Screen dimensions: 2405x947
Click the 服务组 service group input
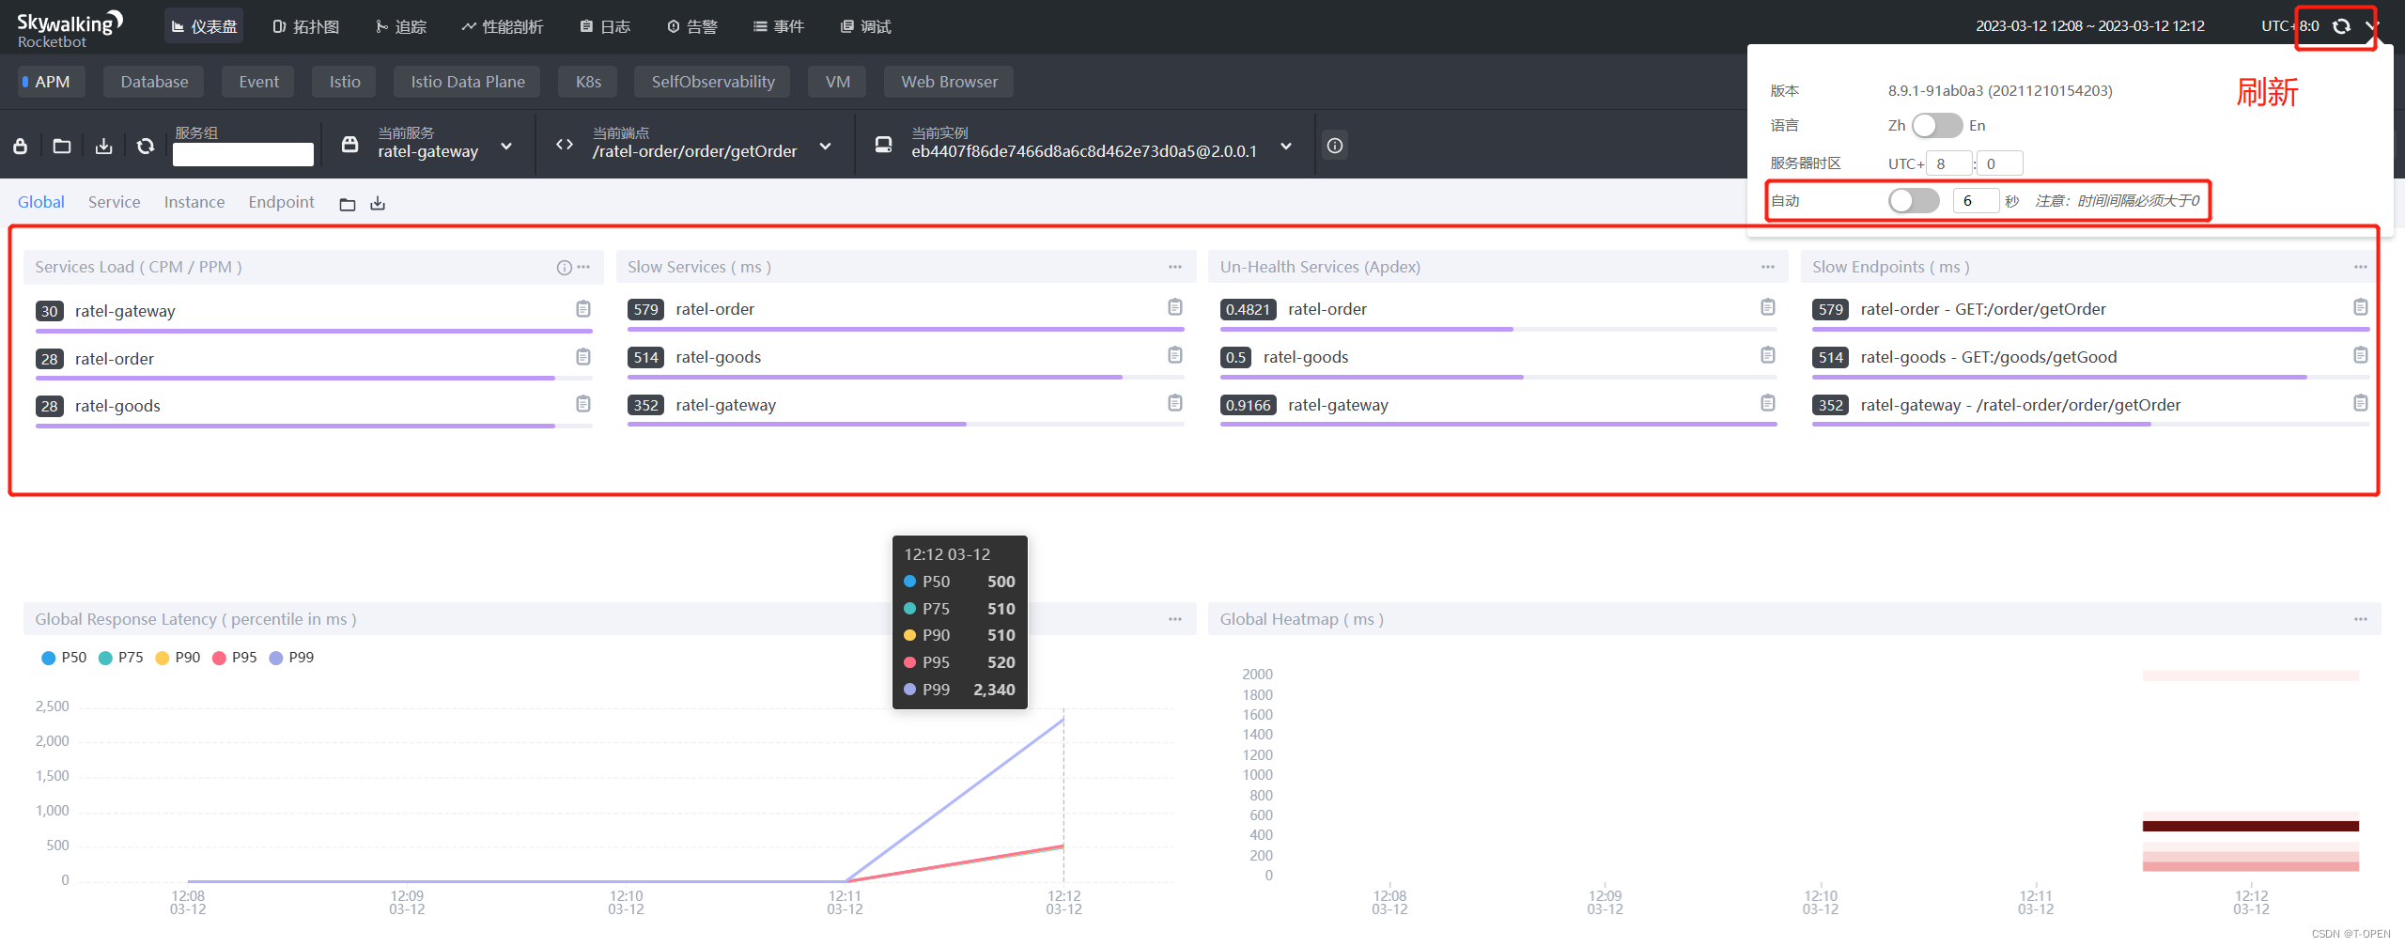click(x=243, y=155)
